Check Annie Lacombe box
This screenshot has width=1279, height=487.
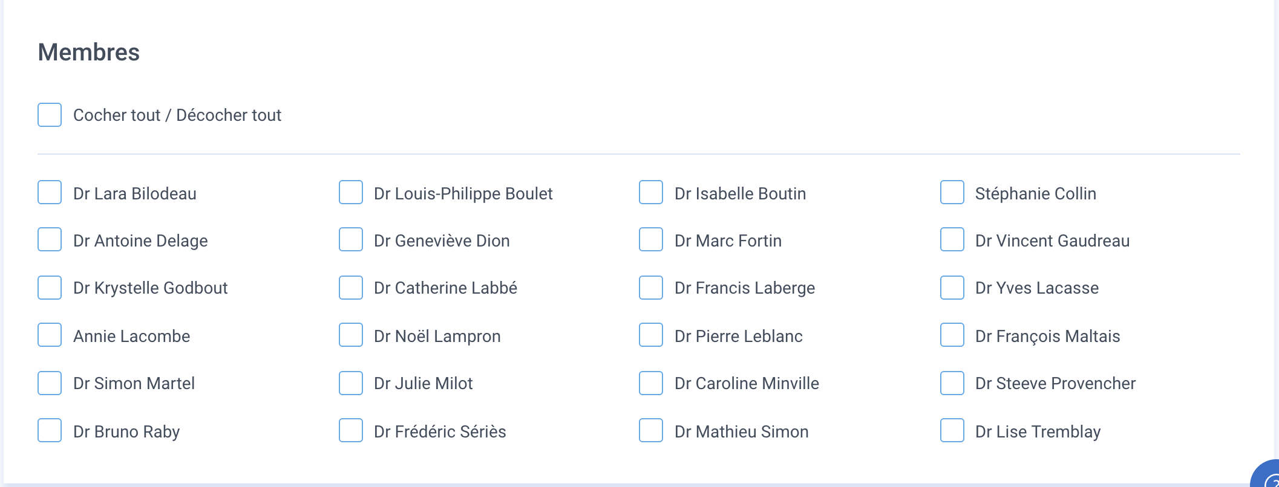click(50, 335)
